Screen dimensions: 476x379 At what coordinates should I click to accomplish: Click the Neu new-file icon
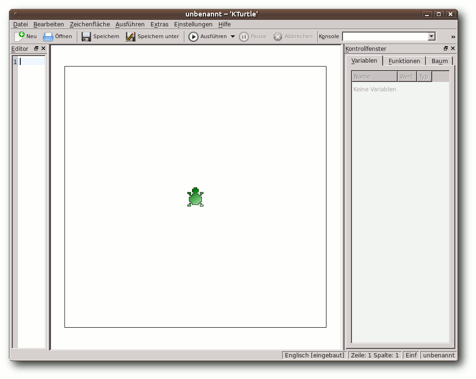point(19,36)
